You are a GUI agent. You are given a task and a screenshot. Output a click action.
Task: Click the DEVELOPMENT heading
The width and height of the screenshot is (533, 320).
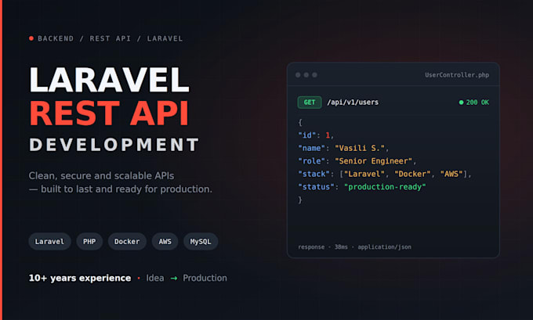114,145
